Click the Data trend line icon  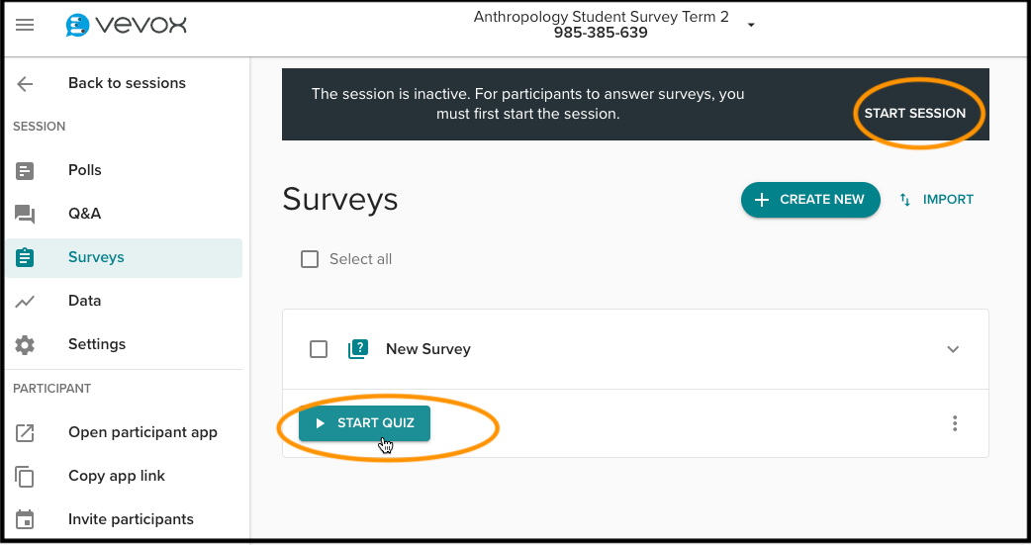click(x=25, y=301)
